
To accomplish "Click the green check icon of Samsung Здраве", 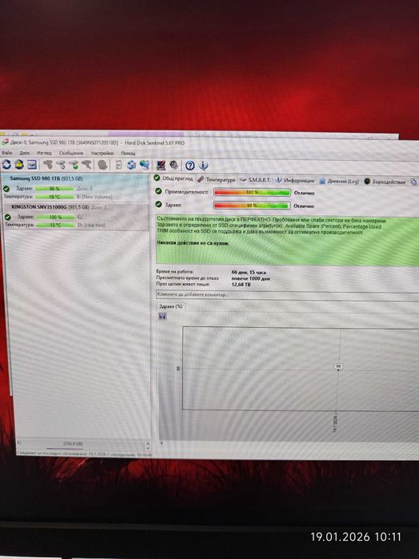I will point(6,189).
